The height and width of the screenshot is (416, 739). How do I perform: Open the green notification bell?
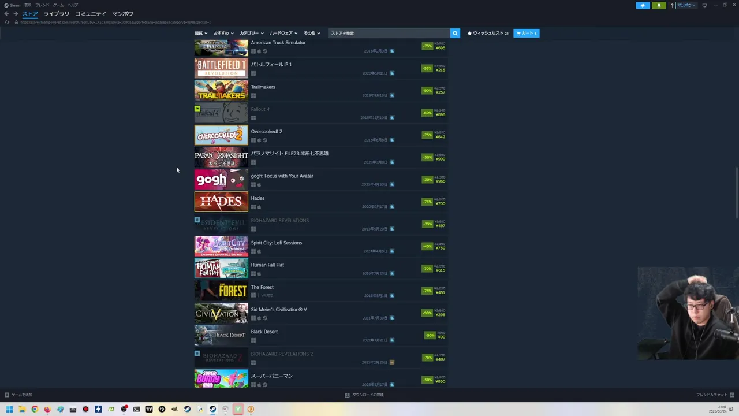(x=659, y=5)
